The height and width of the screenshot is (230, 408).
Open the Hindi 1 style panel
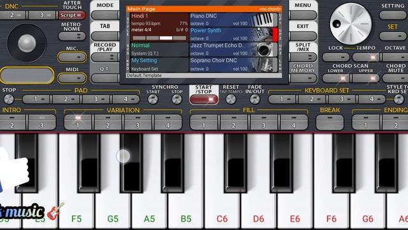[159, 27]
